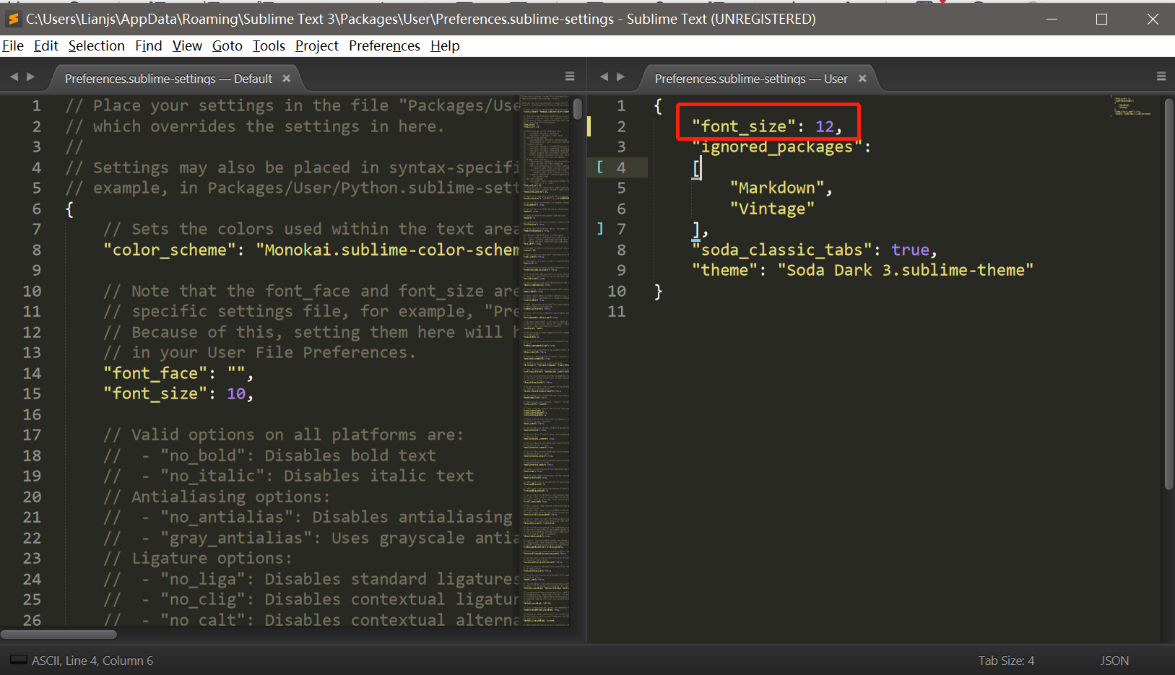Image resolution: width=1175 pixels, height=675 pixels.
Task: Open the Tools menu
Action: 269,46
